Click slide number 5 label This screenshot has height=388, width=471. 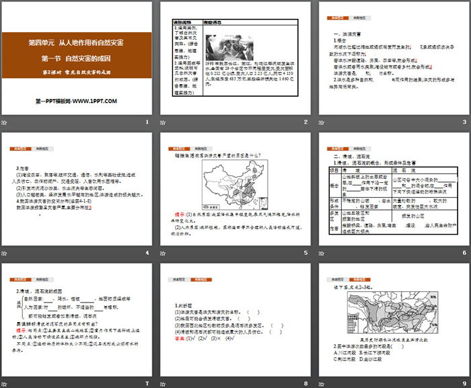305,253
